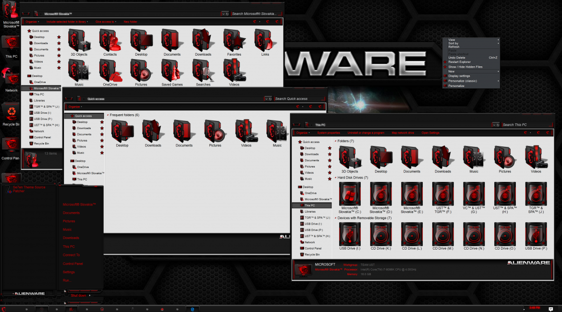This screenshot has width=562, height=312.
Task: Open Recycle Bin desktop icon
Action: [x=11, y=115]
